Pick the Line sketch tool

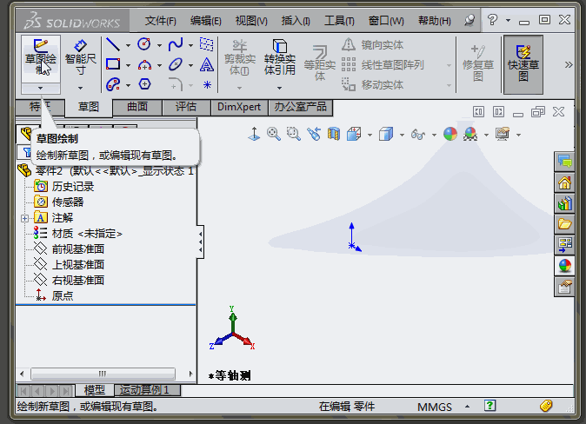(x=113, y=44)
